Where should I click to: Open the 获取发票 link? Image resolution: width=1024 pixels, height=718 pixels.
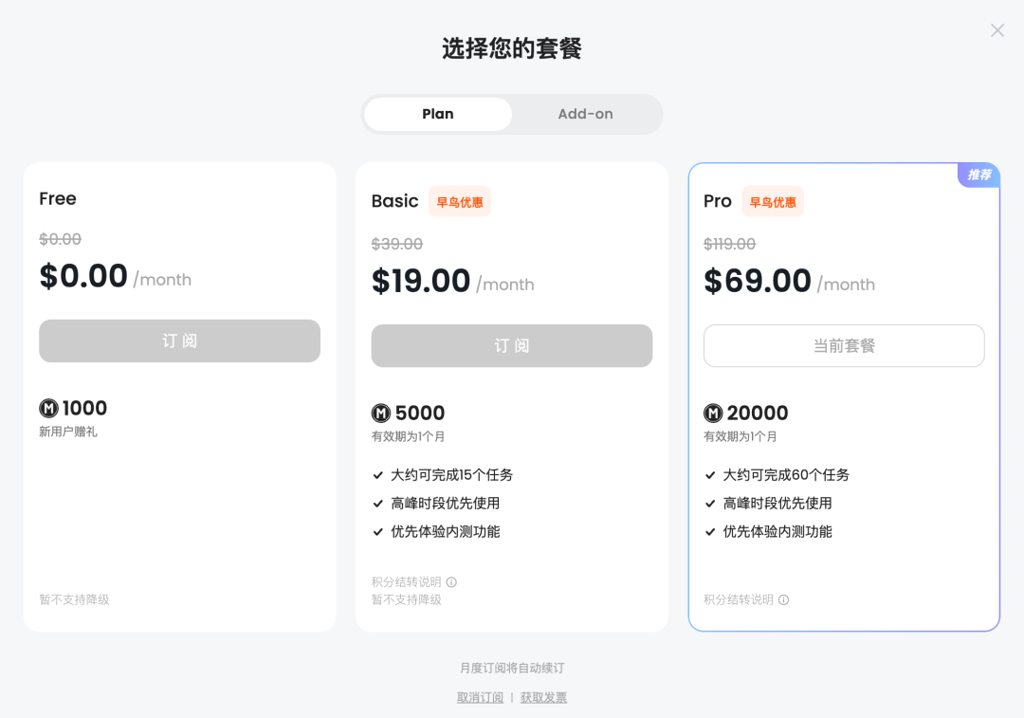click(543, 697)
